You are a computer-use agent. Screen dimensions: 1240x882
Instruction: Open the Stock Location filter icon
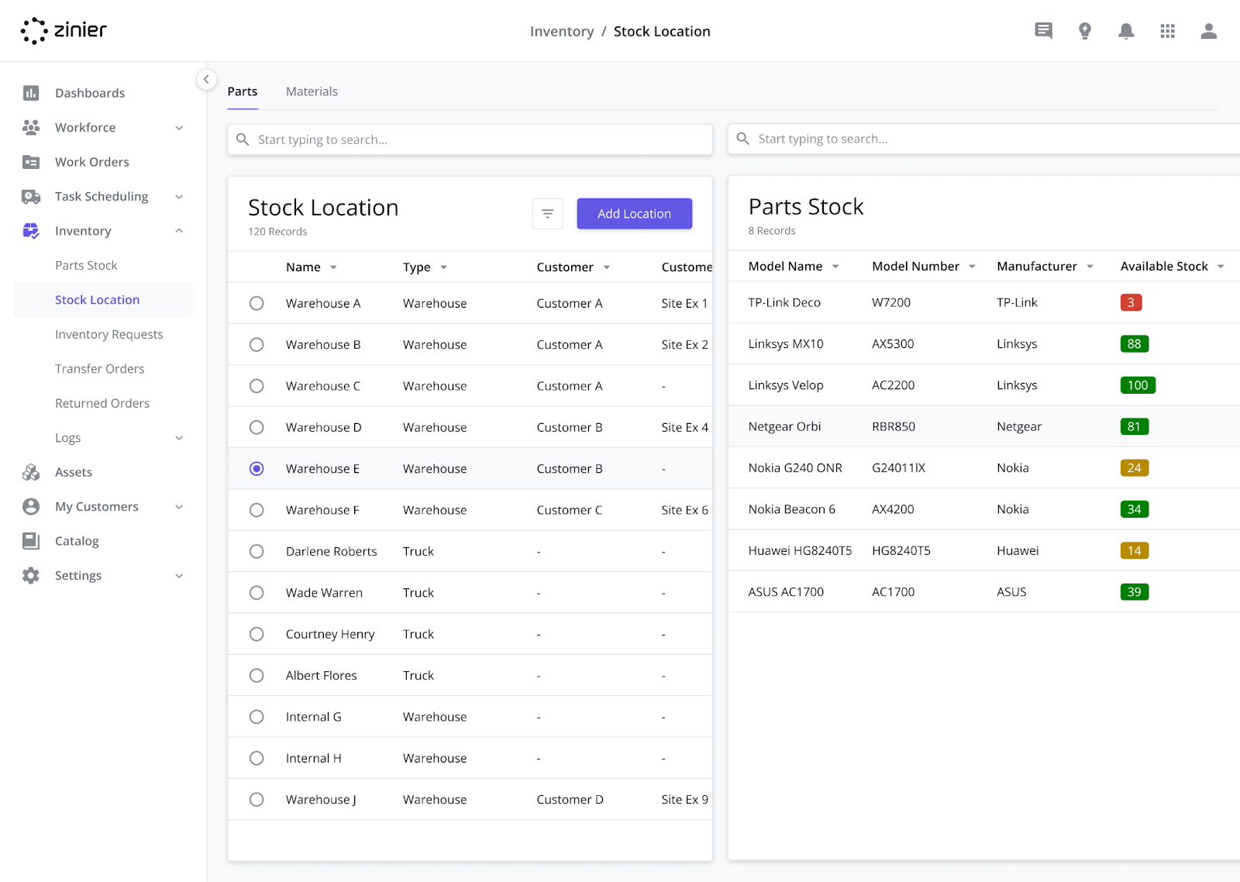coord(547,214)
